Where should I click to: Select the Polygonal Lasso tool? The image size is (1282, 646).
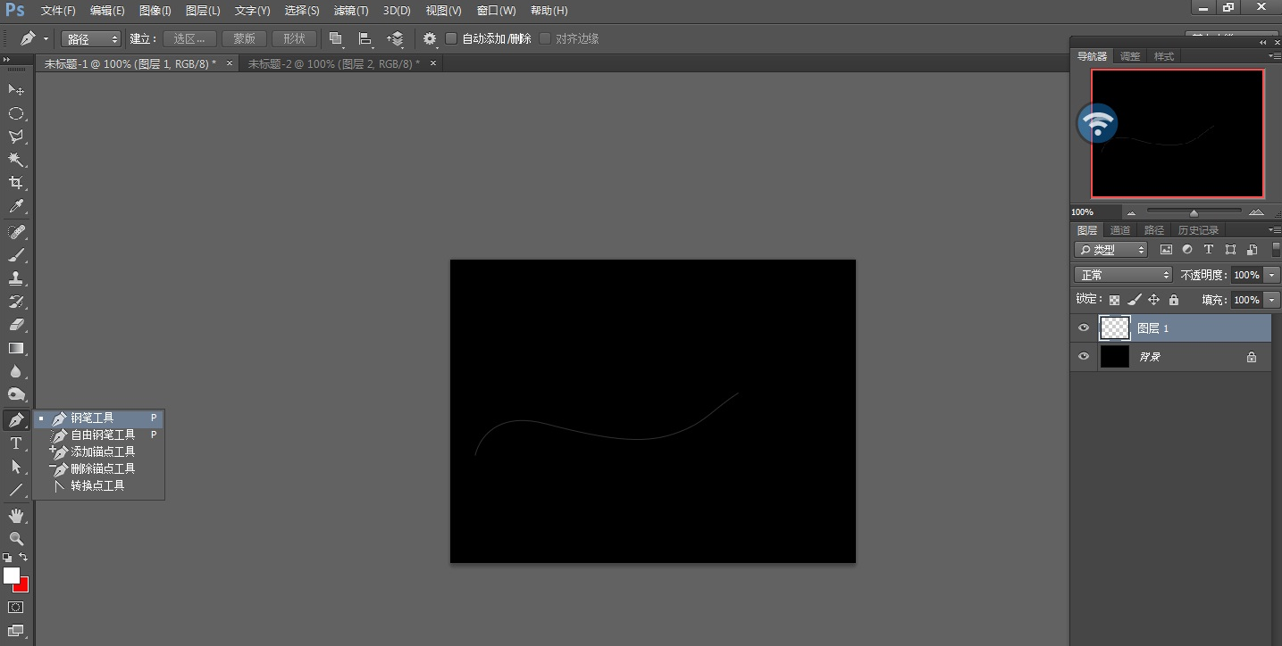pos(16,137)
